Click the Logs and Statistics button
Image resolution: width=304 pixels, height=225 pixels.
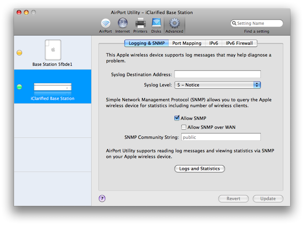pos(200,168)
